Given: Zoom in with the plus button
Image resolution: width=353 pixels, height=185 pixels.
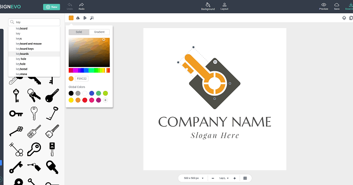Looking at the screenshot, I should (234, 178).
